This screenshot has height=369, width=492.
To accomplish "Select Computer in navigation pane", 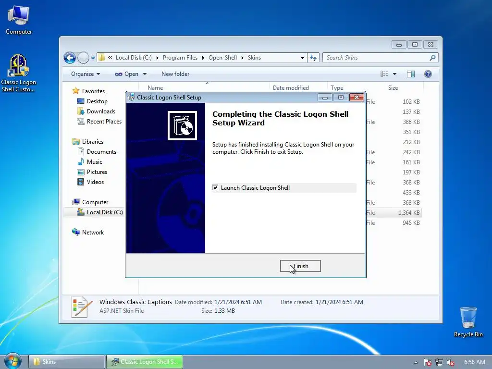I will tap(95, 202).
